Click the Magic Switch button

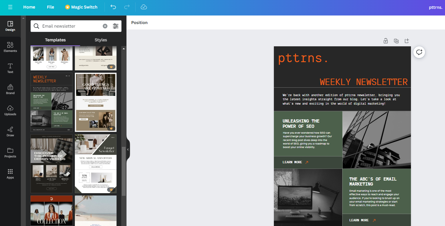pyautogui.click(x=81, y=7)
